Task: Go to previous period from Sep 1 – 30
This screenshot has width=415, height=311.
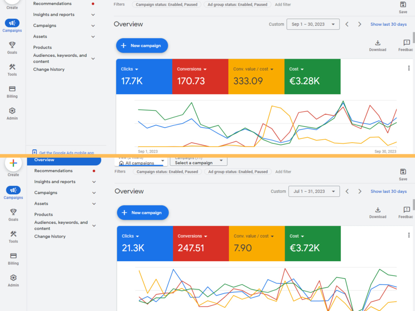Action: click(x=347, y=24)
